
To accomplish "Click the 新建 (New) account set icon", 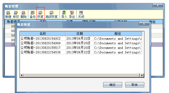I will pos(8,14).
